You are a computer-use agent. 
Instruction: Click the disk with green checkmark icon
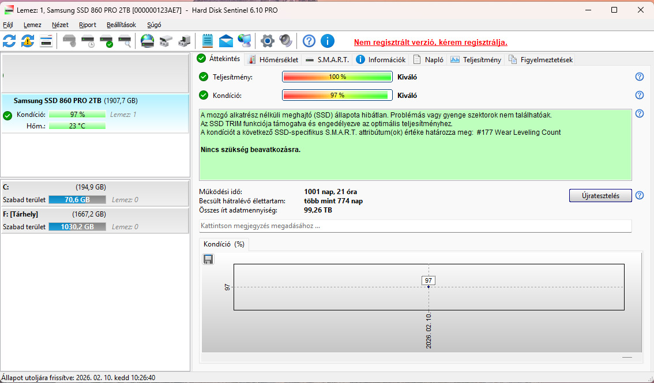tap(106, 41)
